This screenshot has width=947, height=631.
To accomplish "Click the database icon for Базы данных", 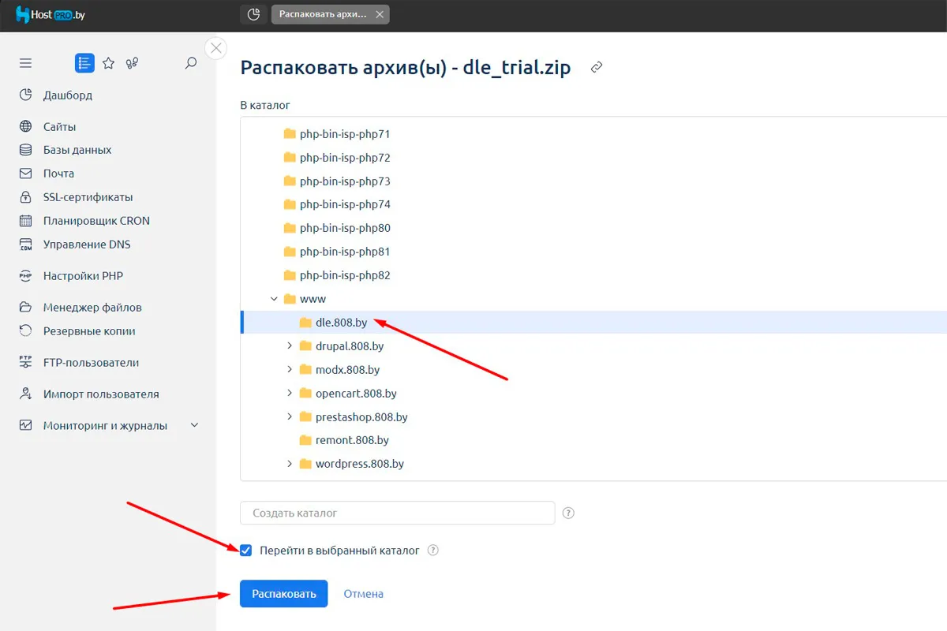I will coord(26,150).
